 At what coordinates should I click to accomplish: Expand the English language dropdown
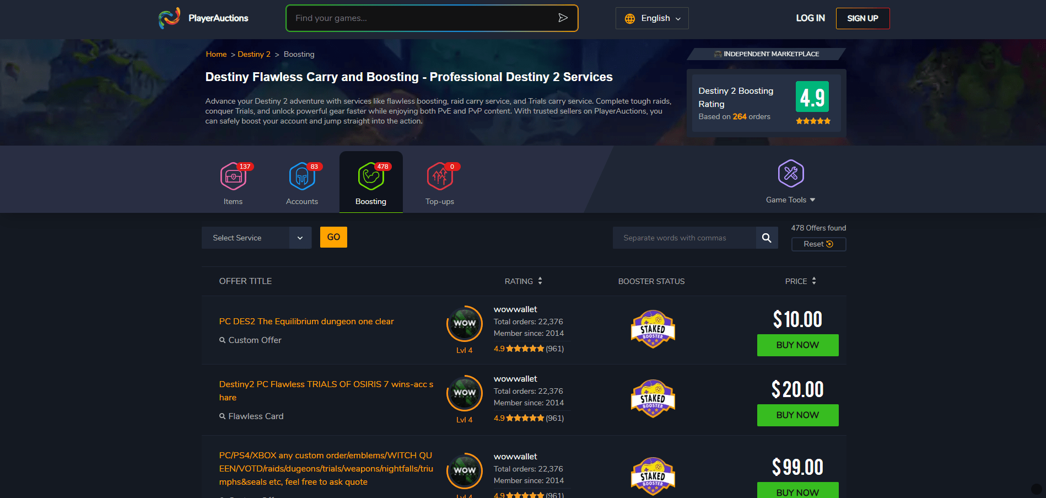click(x=652, y=18)
